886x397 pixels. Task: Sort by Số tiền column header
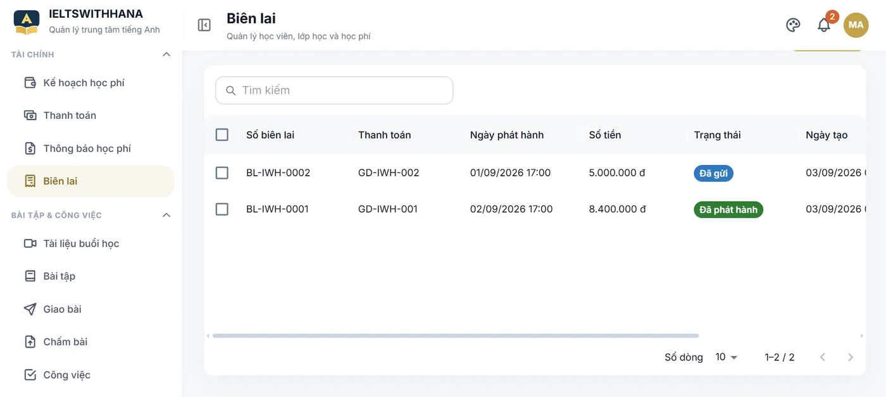(x=605, y=135)
